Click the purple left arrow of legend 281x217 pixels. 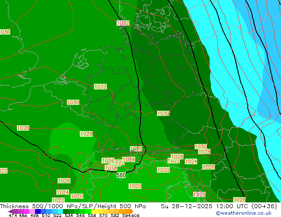pos(10,212)
